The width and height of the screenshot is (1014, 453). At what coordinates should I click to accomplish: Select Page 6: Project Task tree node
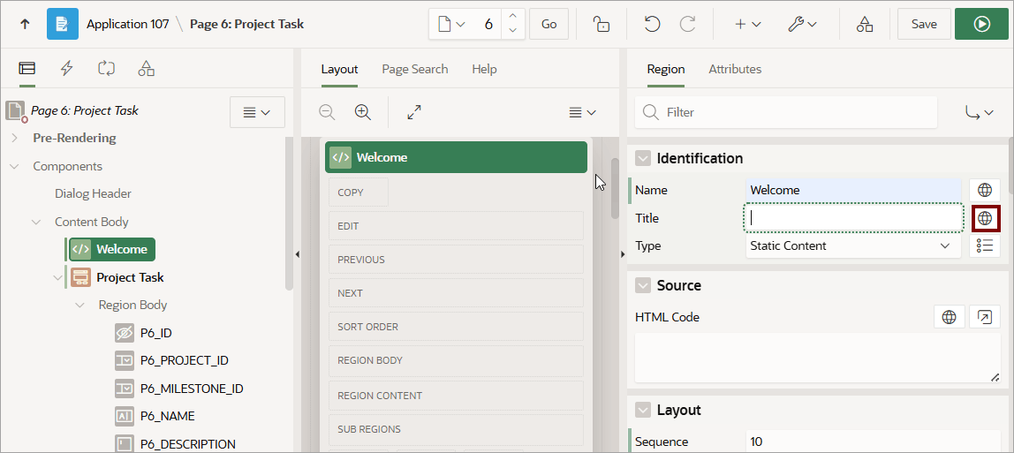(84, 110)
